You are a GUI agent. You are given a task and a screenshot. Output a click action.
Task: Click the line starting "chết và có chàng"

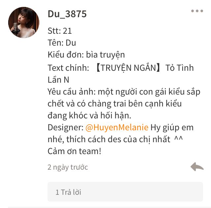click(x=115, y=104)
